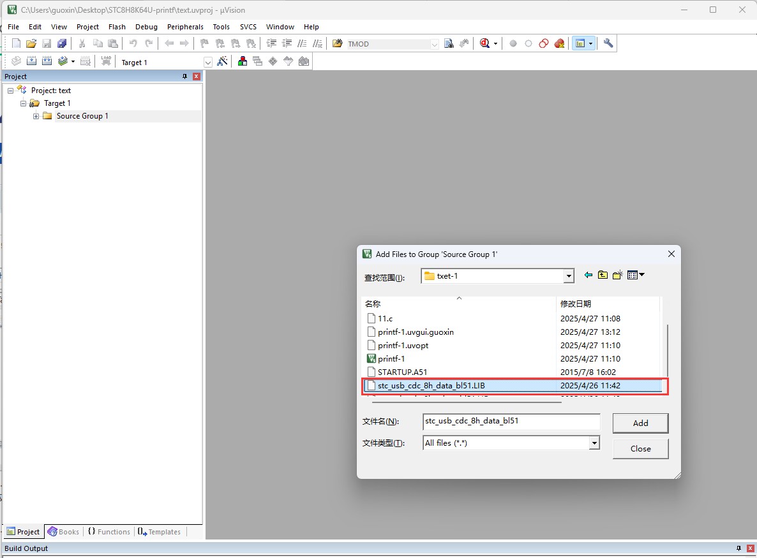
Task: Switch to the Books tab
Action: pos(64,531)
